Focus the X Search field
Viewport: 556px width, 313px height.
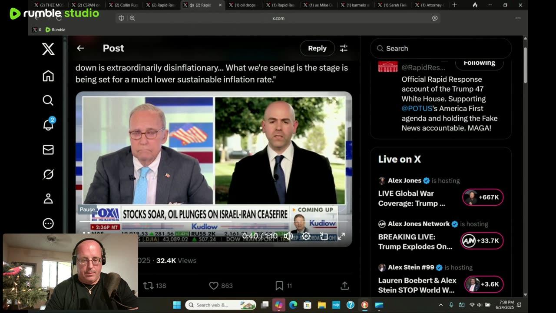[x=441, y=48]
